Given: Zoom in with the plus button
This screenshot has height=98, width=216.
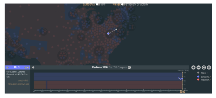Looking at the screenshot, I should pos(193,68).
